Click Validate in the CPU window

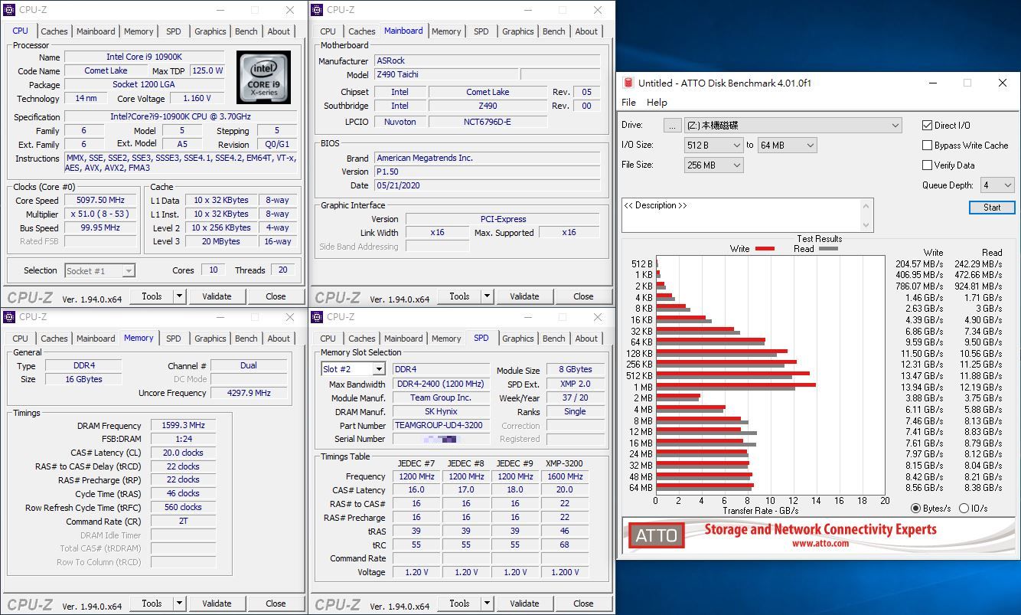pos(217,296)
